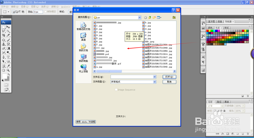The width and height of the screenshot is (254, 138).
Task: Open the tool preset picker arrow
Action: click(8, 12)
